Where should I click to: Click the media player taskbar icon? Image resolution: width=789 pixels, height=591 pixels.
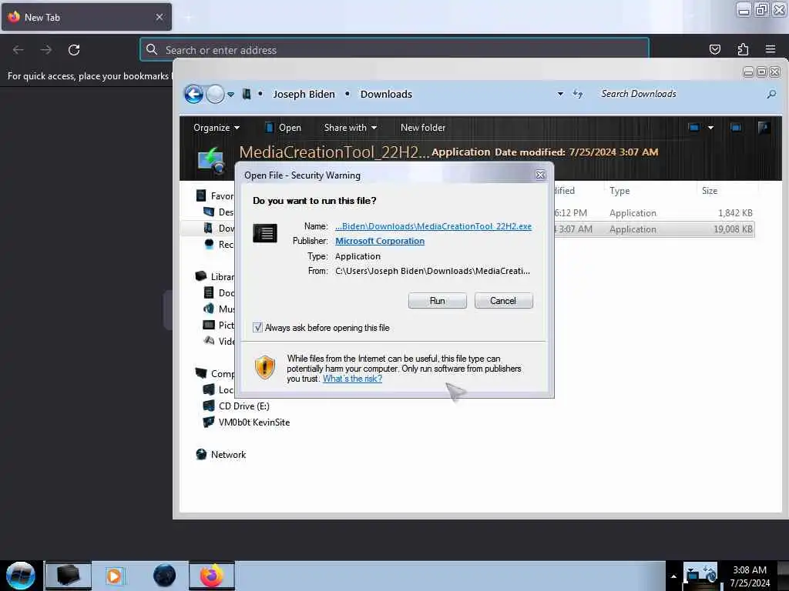pos(114,576)
